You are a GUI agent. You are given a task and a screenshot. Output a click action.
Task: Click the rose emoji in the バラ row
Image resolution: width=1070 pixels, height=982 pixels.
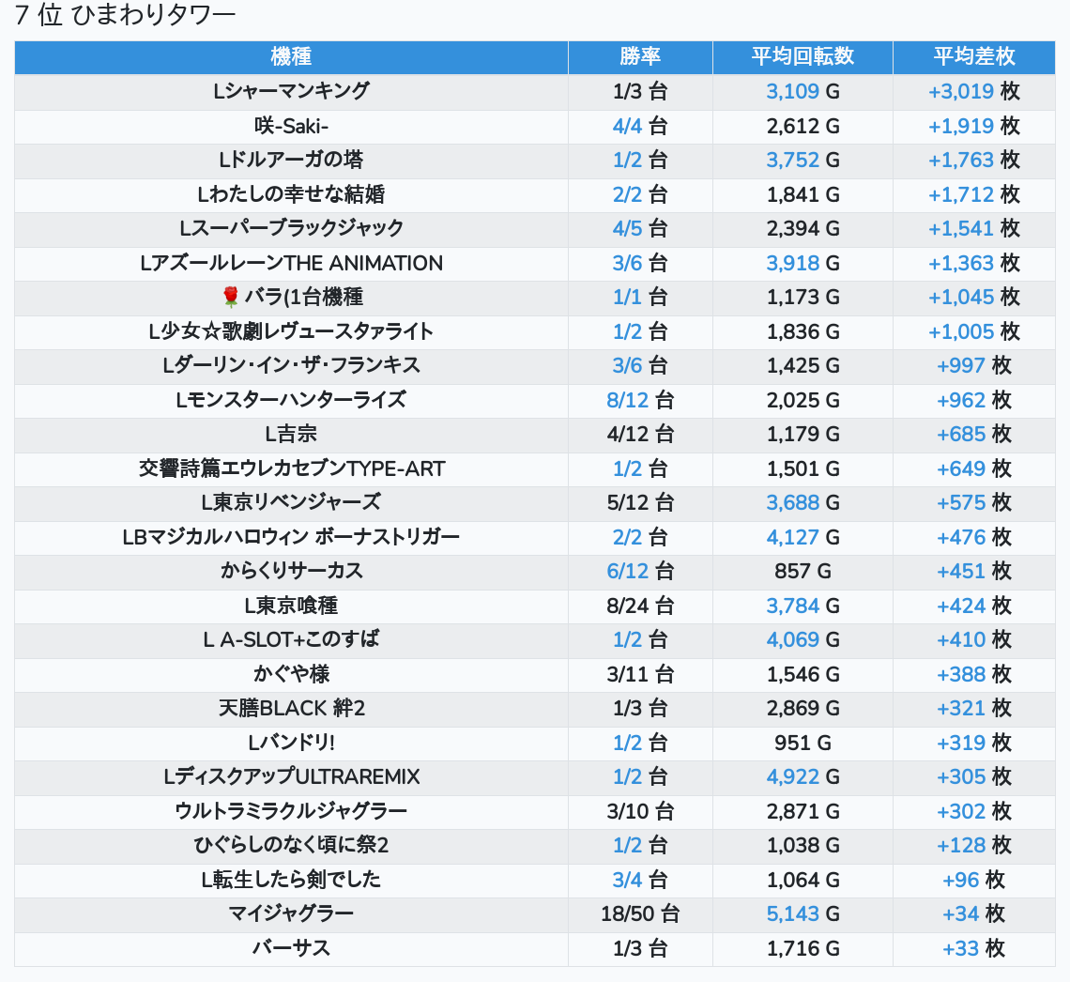[x=231, y=298]
